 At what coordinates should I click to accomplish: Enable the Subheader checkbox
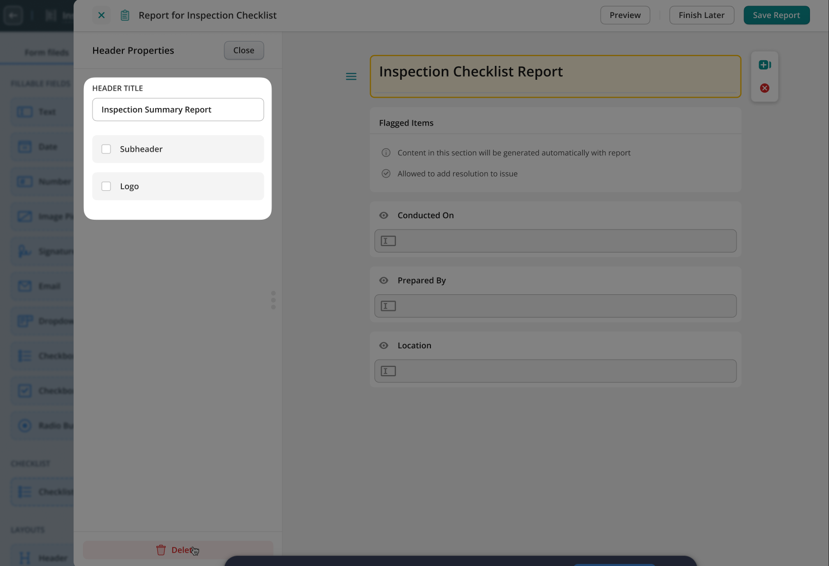tap(106, 149)
